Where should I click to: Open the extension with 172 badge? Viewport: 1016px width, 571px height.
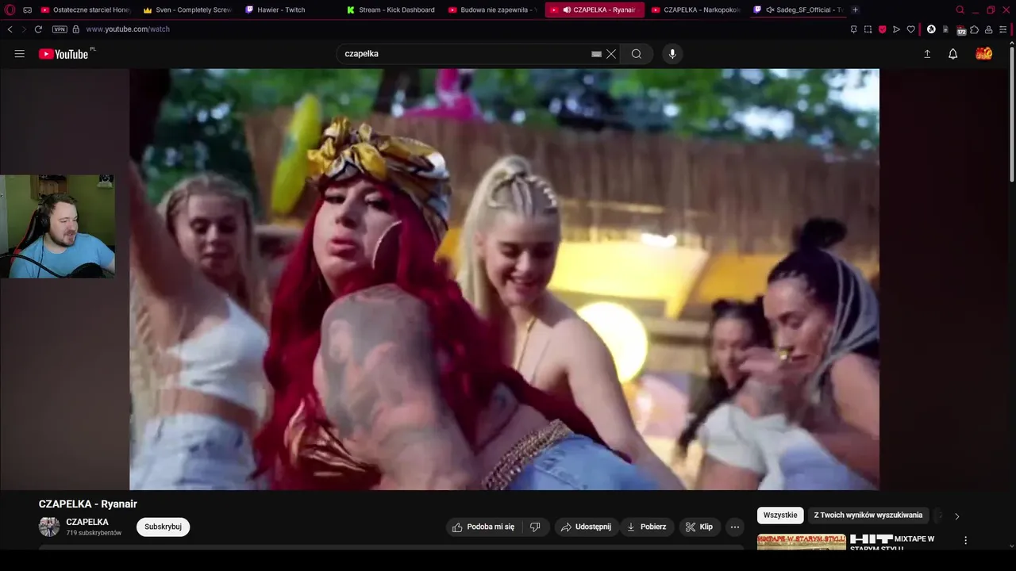click(x=961, y=30)
